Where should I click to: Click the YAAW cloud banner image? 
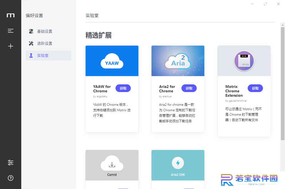tap(112, 61)
